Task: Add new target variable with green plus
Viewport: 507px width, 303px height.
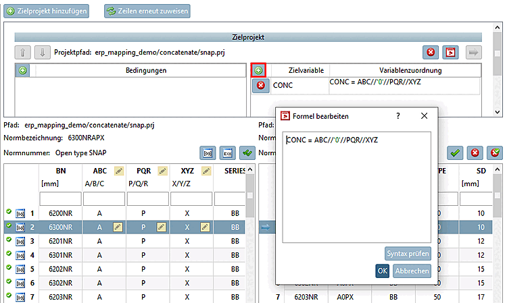Action: tap(258, 70)
